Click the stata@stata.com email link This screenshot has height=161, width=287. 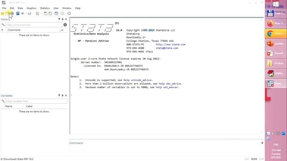click(x=167, y=48)
